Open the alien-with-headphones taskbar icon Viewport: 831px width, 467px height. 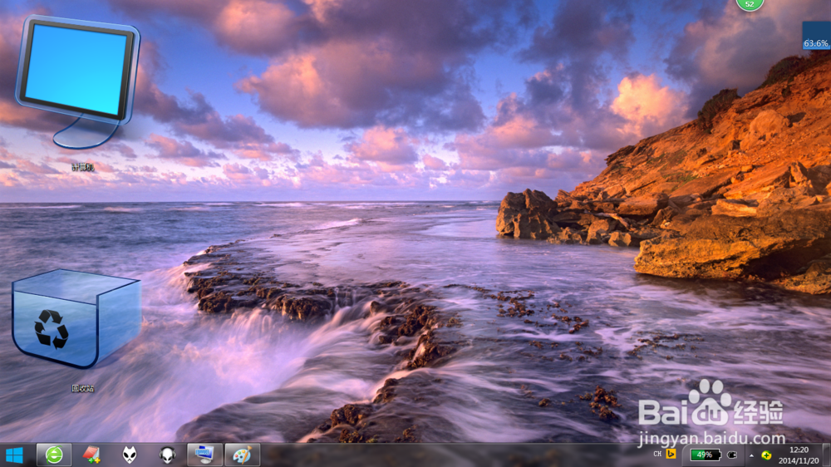click(x=168, y=455)
